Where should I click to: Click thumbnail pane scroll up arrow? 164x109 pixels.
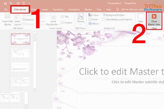pyautogui.click(x=35, y=32)
